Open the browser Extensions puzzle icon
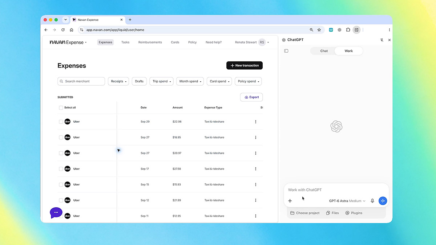 [348, 30]
